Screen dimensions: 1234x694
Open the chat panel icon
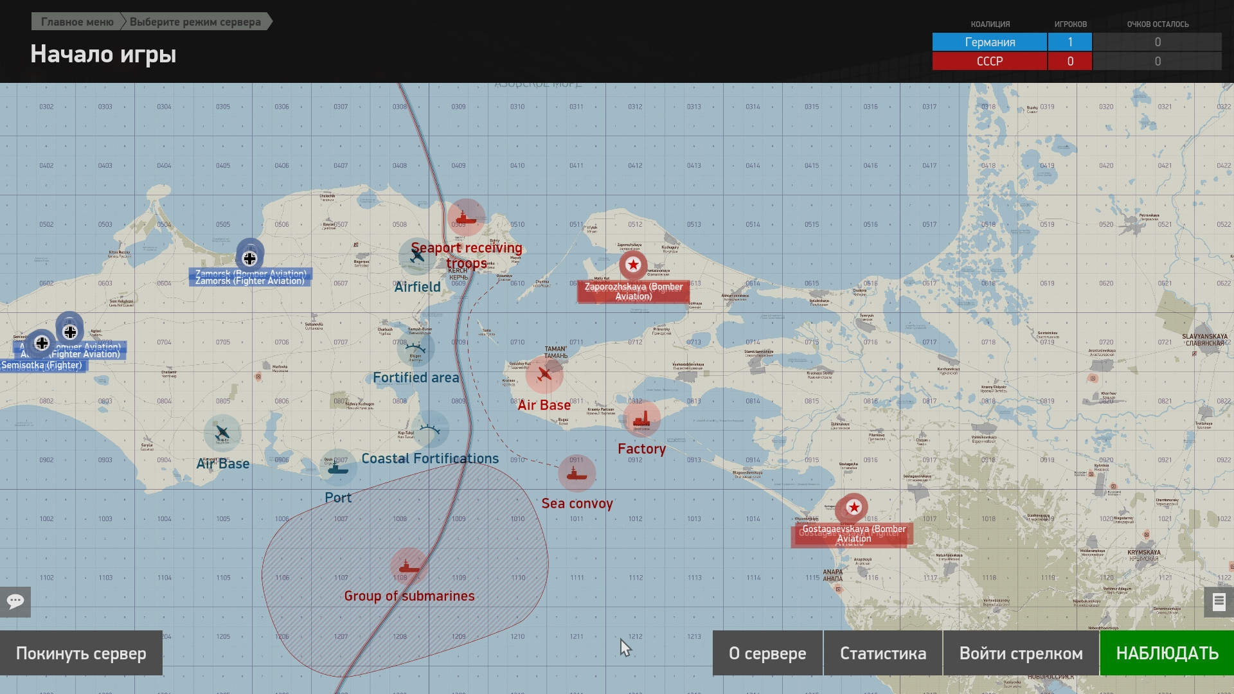[15, 601]
